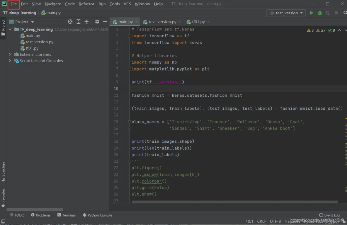Screen dimensions: 347x225
Task: Click the locate-in-project crosshair icon
Action: 70,22
